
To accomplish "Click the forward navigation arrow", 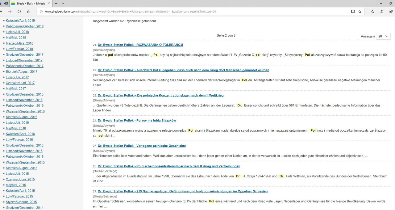I will coord(10,11).
